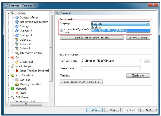Click the 取消 cancel button

[x=112, y=110]
